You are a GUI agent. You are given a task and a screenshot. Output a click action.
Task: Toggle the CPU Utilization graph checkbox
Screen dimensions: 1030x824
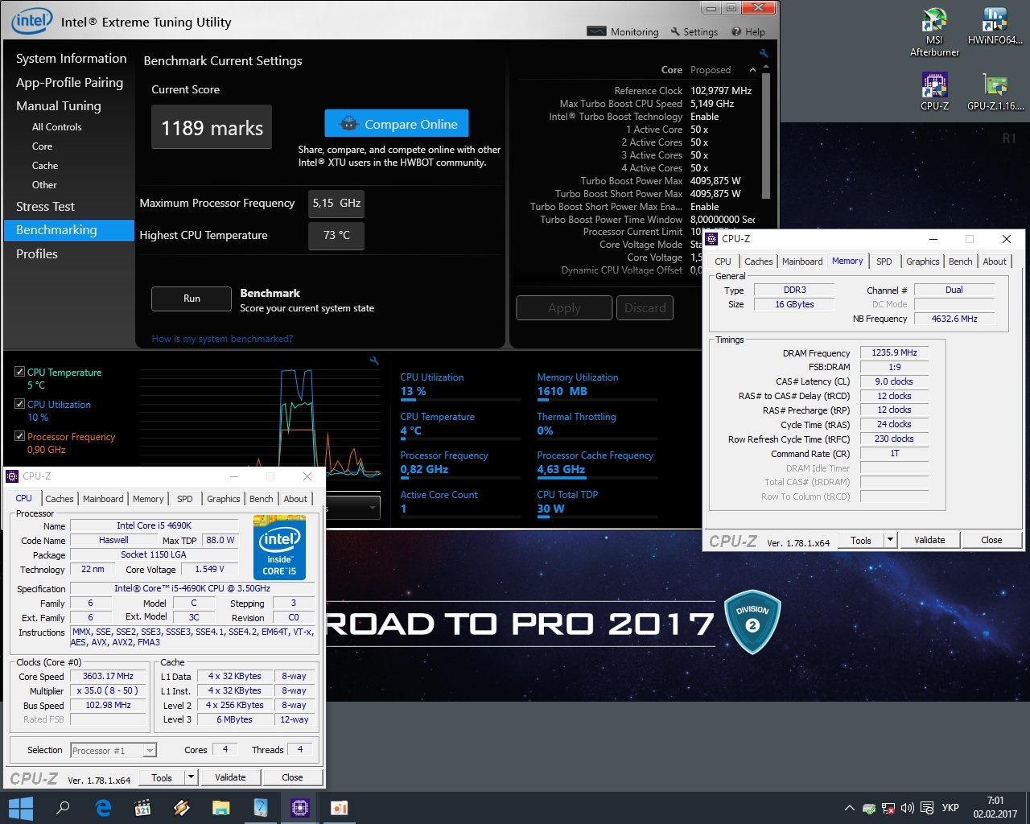(19, 404)
